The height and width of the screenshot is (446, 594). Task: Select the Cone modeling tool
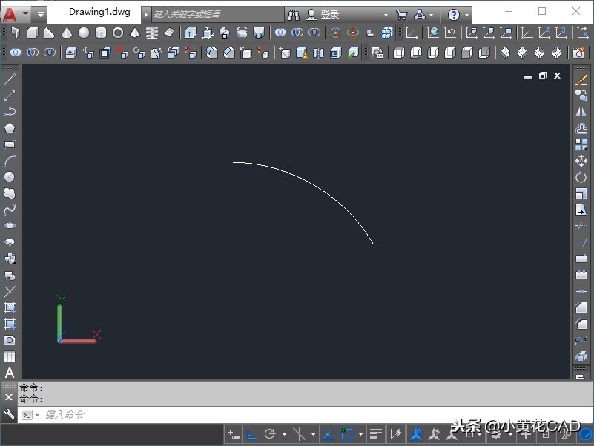click(67, 33)
